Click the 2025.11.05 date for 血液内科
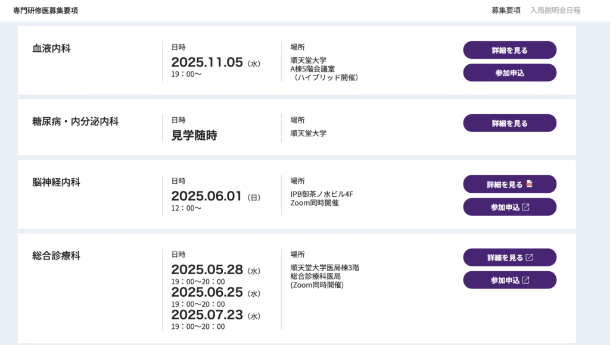Image resolution: width=610 pixels, height=345 pixels. 207,62
